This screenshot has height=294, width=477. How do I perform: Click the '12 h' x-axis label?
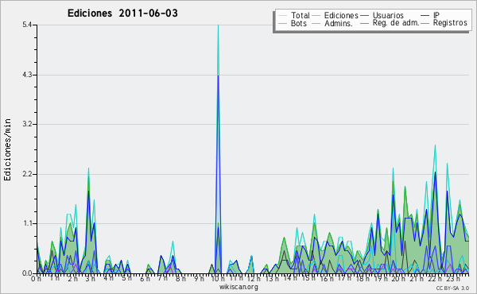click(254, 279)
